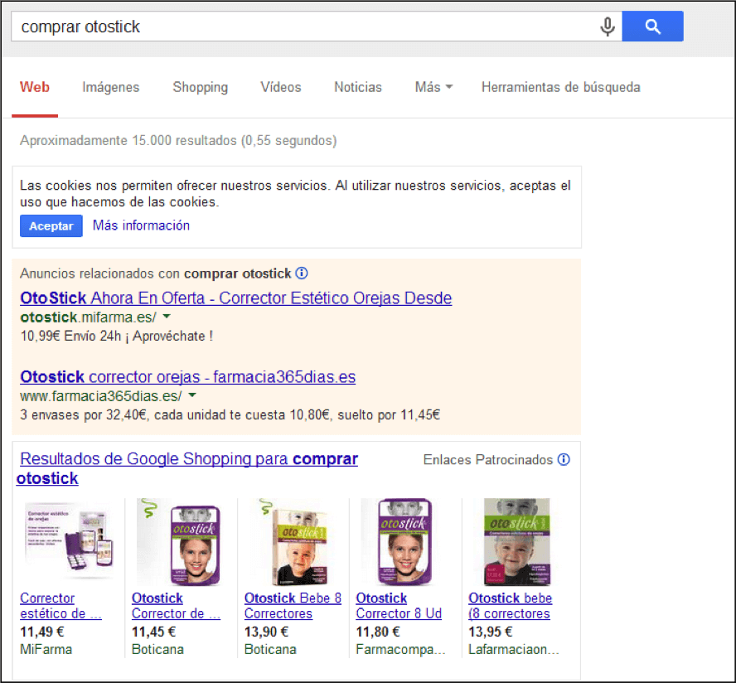Viewport: 736px width, 683px height.
Task: Click the 13,90 € price
Action: [266, 632]
